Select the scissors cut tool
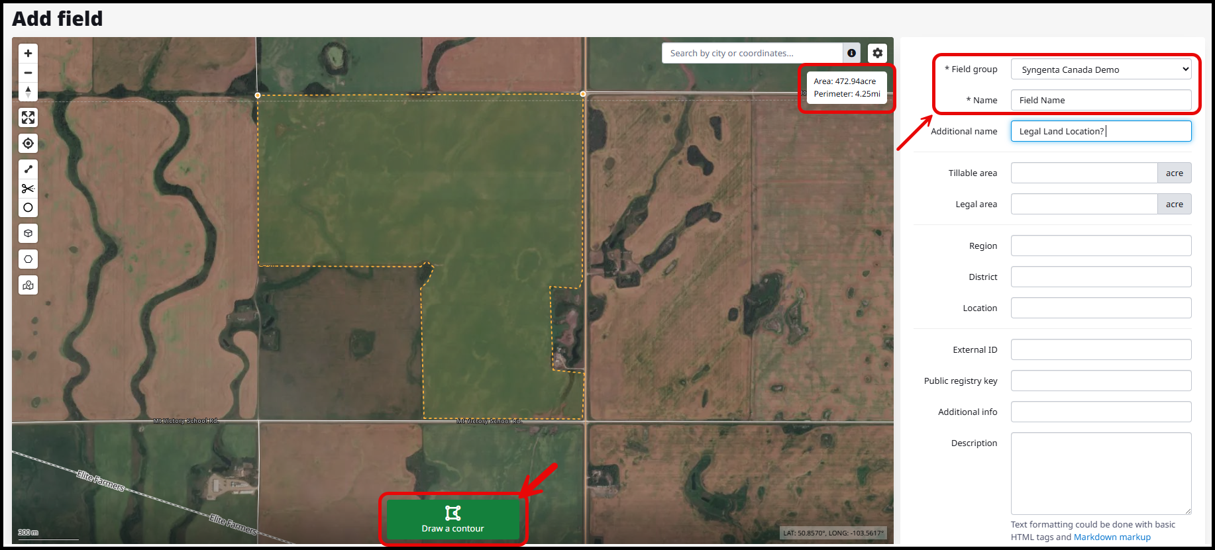Image resolution: width=1215 pixels, height=550 pixels. (28, 189)
